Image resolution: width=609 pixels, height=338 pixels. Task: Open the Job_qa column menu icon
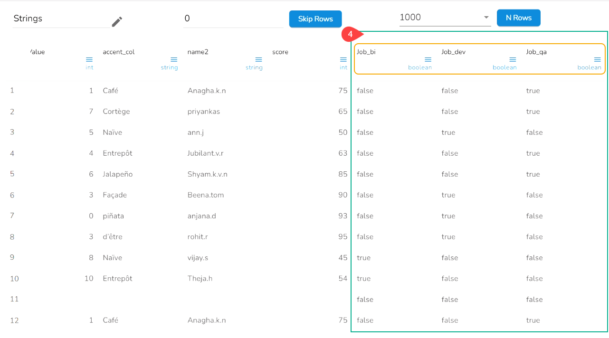click(597, 59)
